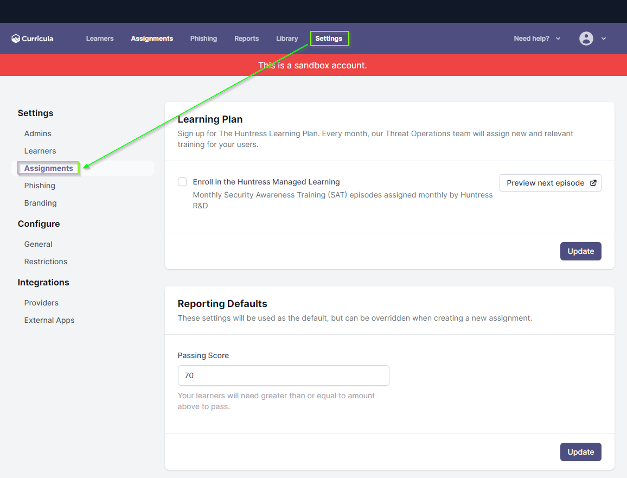Open Branding in the settings sidebar

tap(40, 203)
